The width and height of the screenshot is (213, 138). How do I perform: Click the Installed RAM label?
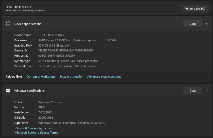[23, 45]
